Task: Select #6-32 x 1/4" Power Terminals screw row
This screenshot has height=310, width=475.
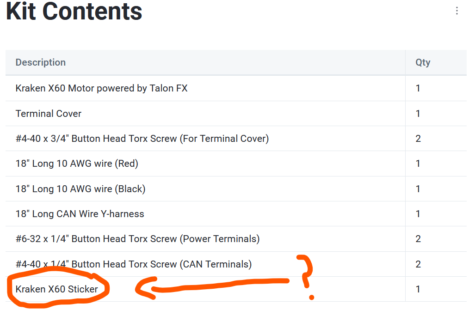Action: point(236,239)
